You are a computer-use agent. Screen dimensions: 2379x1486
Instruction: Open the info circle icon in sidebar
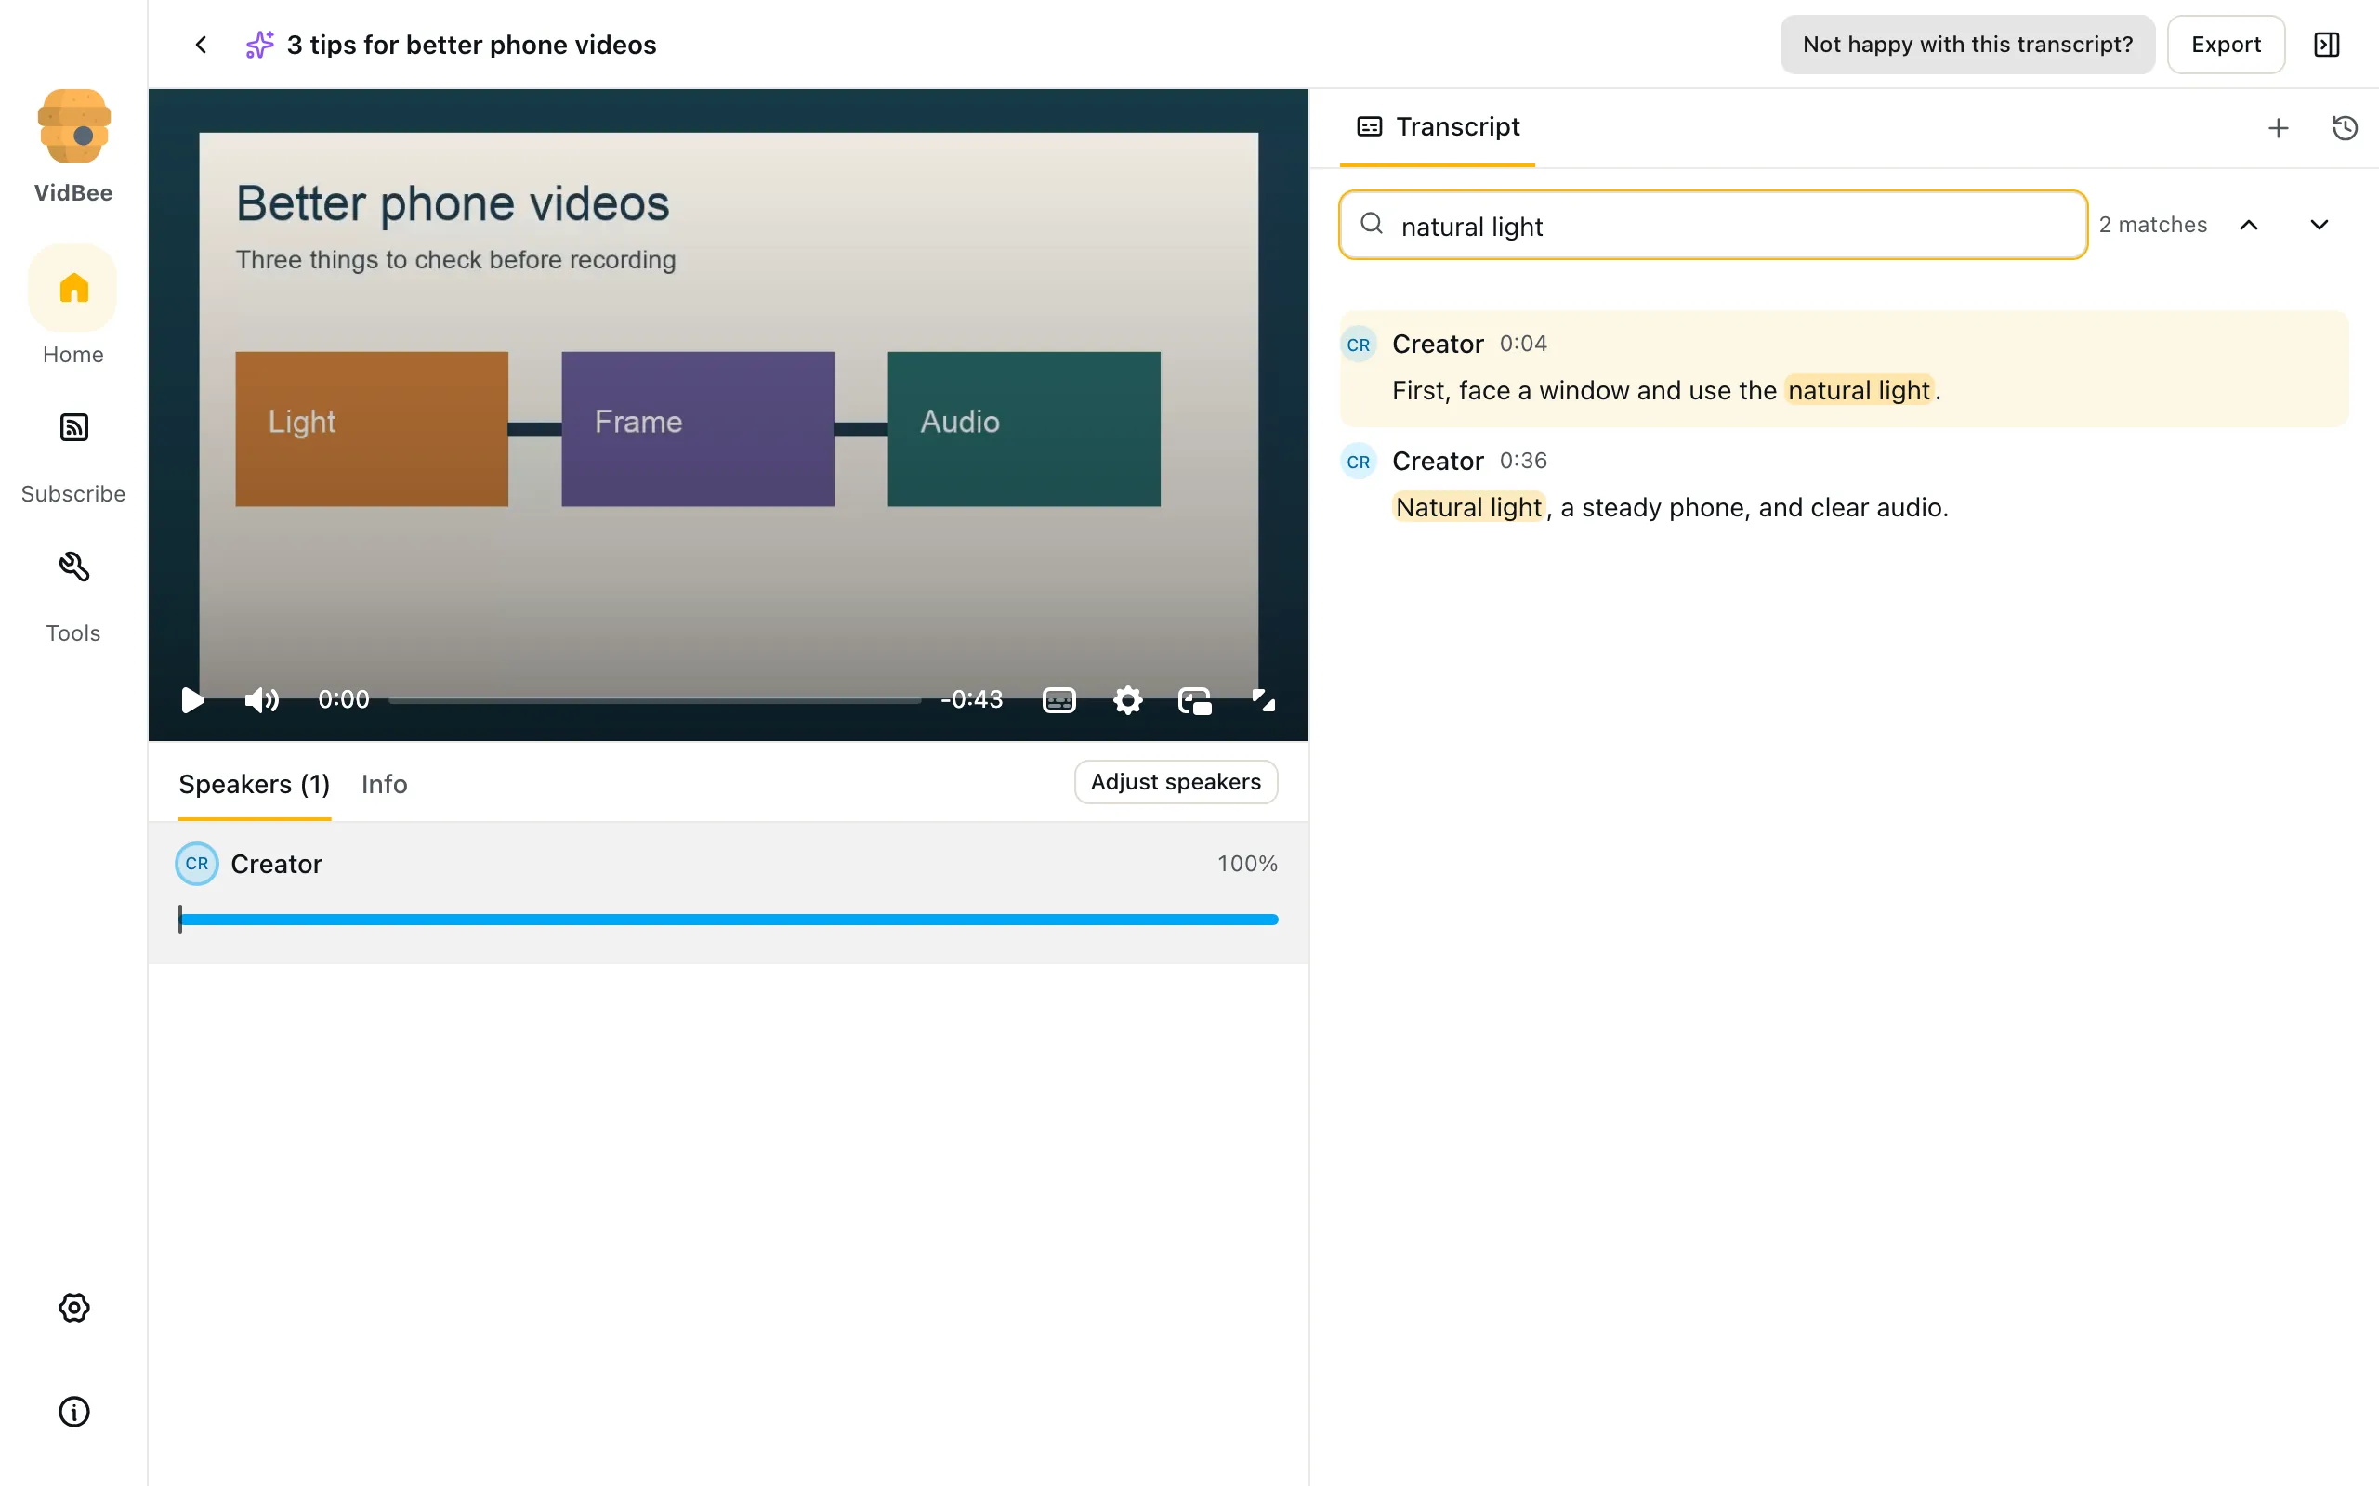(x=73, y=1412)
